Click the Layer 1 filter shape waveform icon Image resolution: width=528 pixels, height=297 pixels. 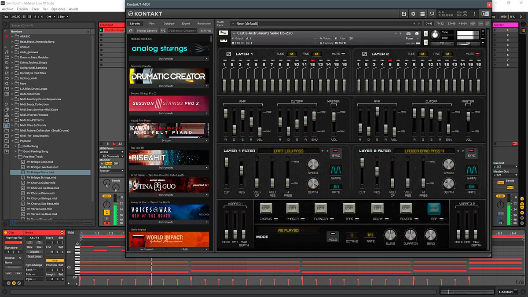click(x=336, y=169)
